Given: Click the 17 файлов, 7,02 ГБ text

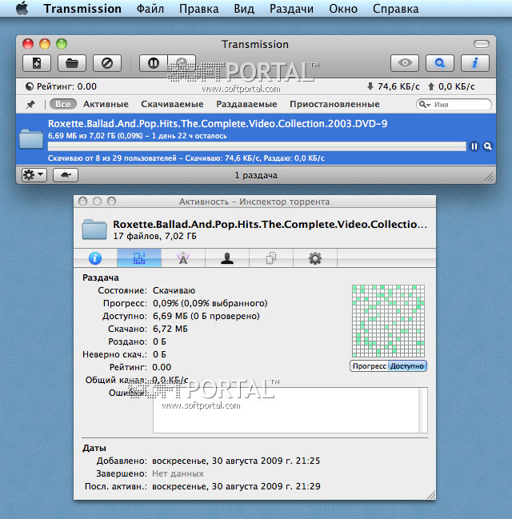Looking at the screenshot, I should (x=154, y=236).
